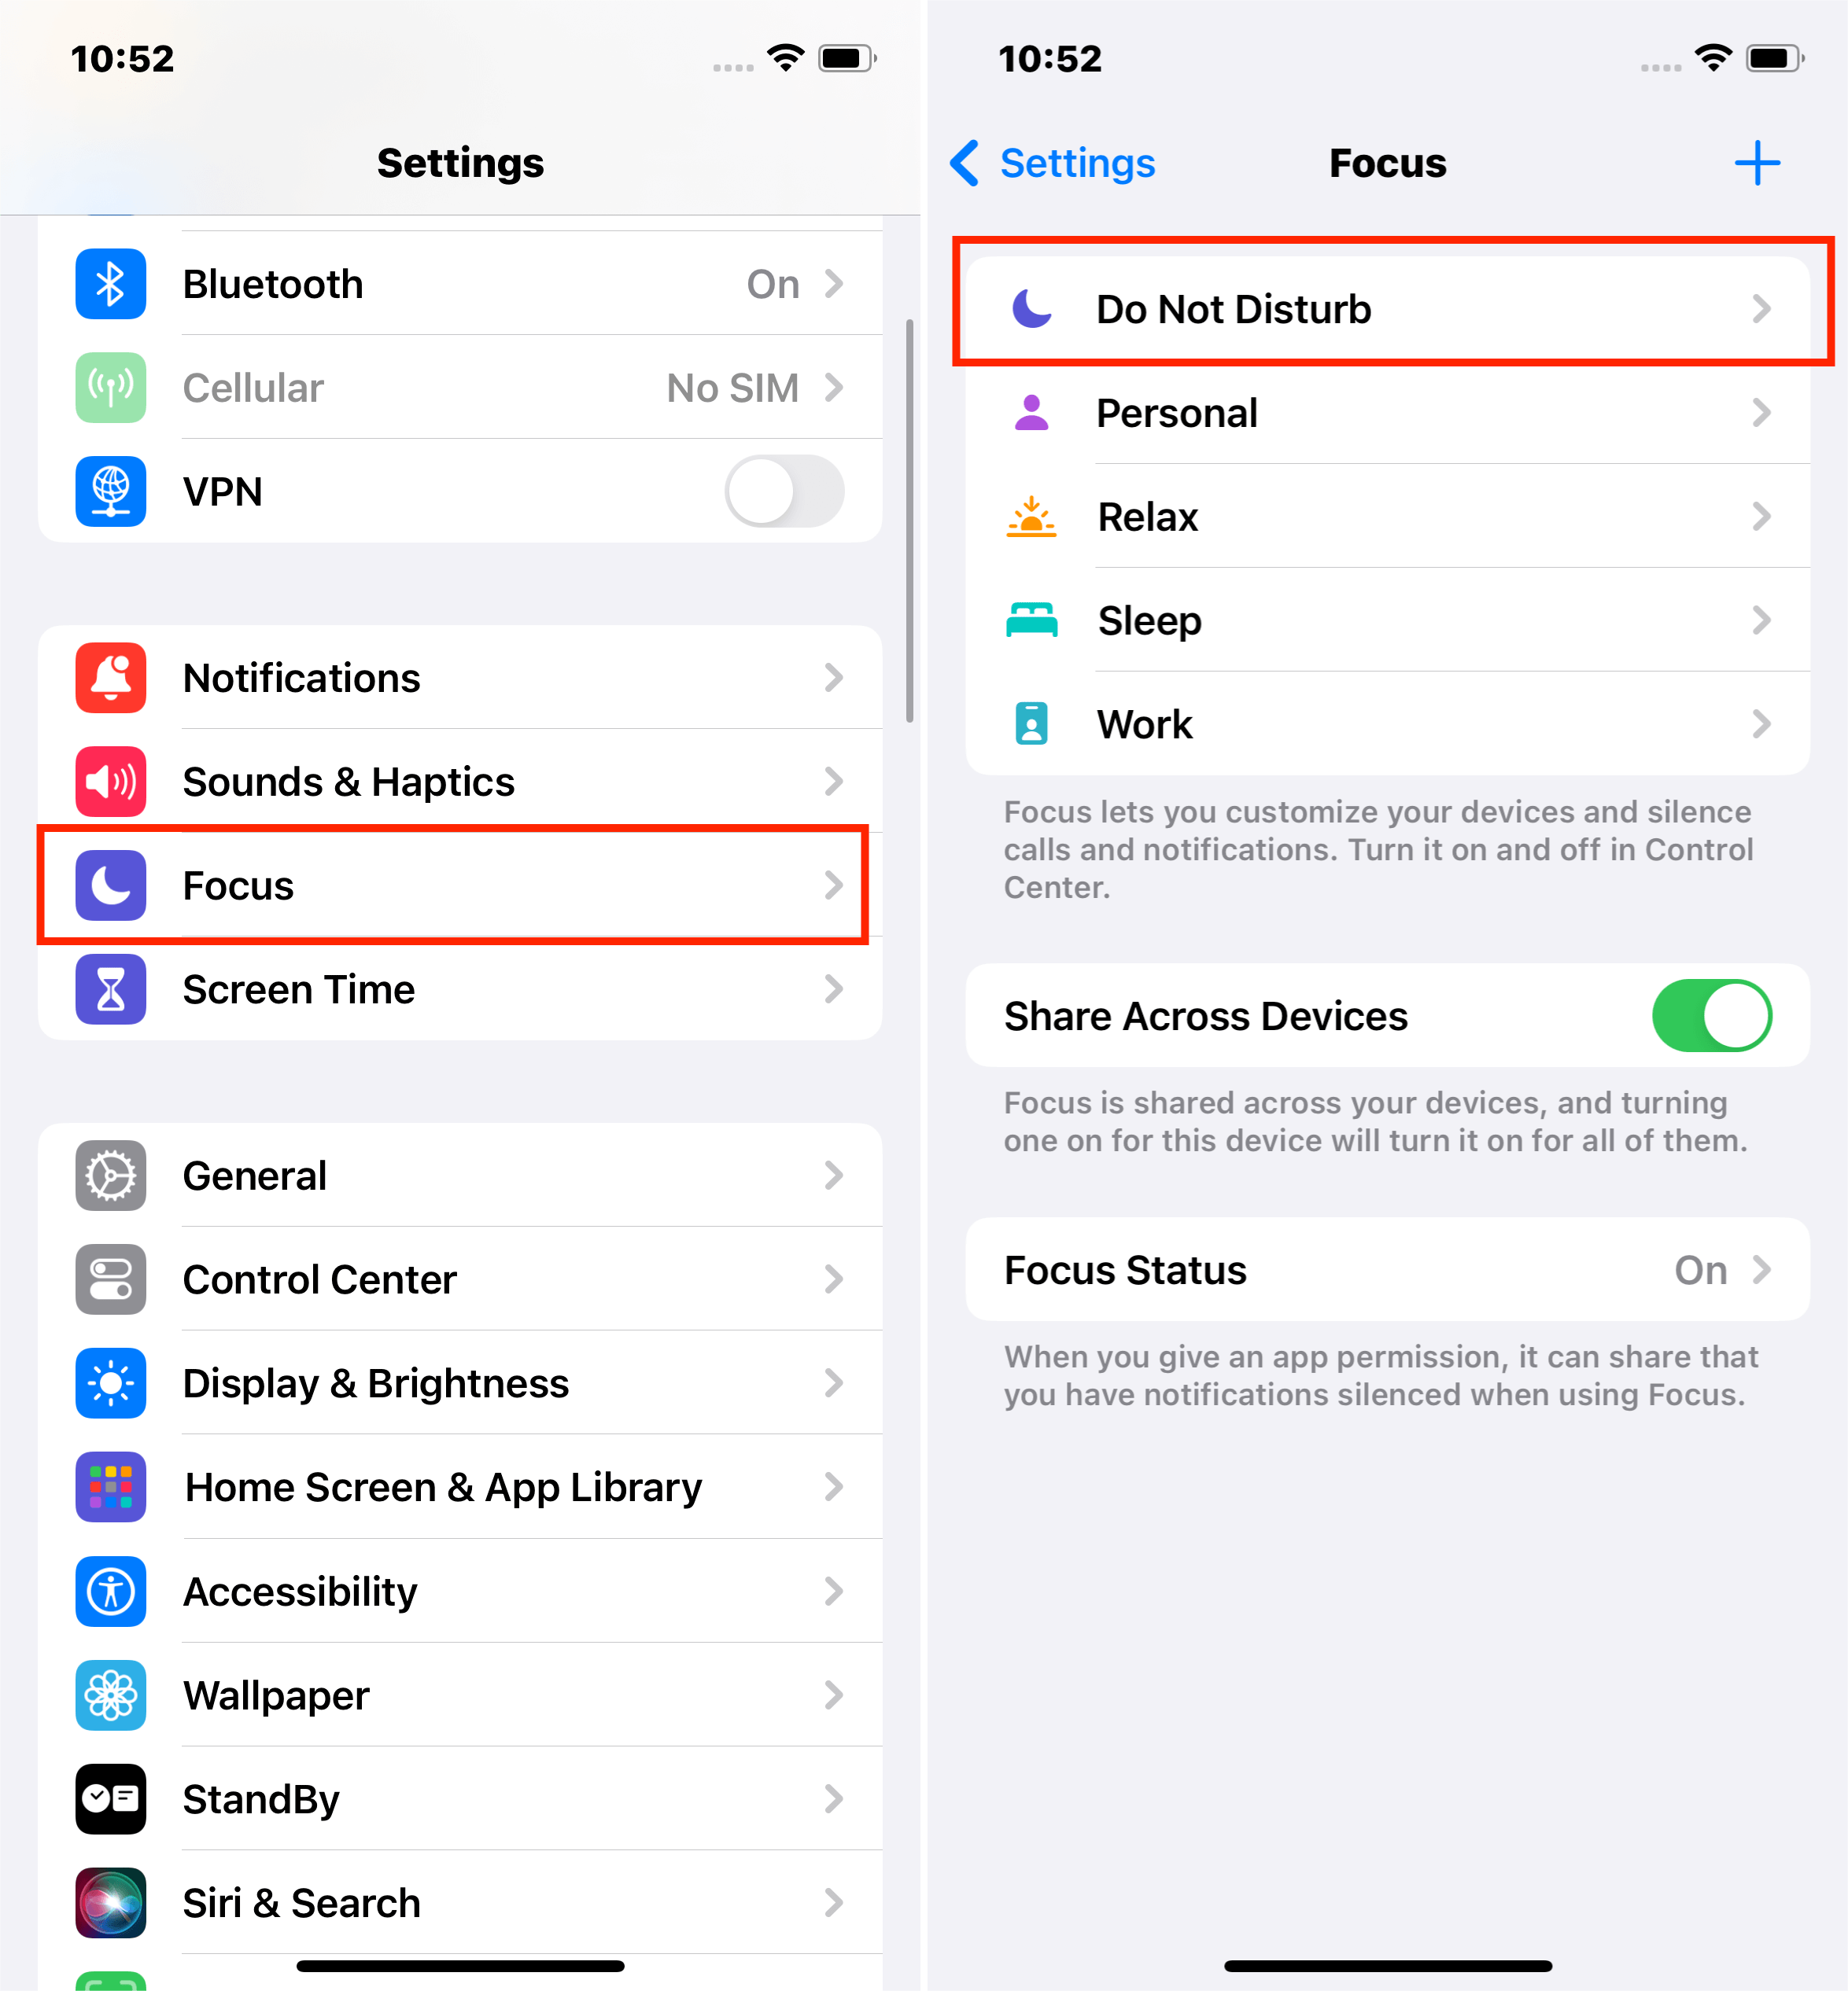Add a new Focus mode with +
Viewport: 1848px width, 1991px height.
pos(1759,164)
